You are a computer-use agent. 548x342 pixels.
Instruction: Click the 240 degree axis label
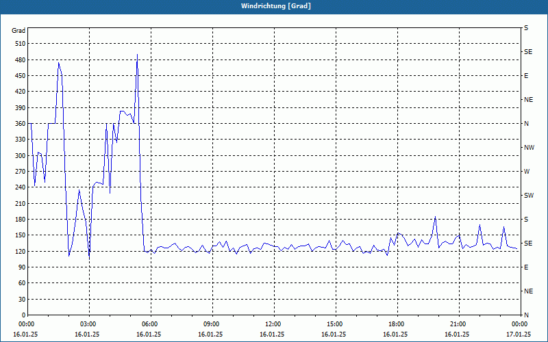coord(21,187)
